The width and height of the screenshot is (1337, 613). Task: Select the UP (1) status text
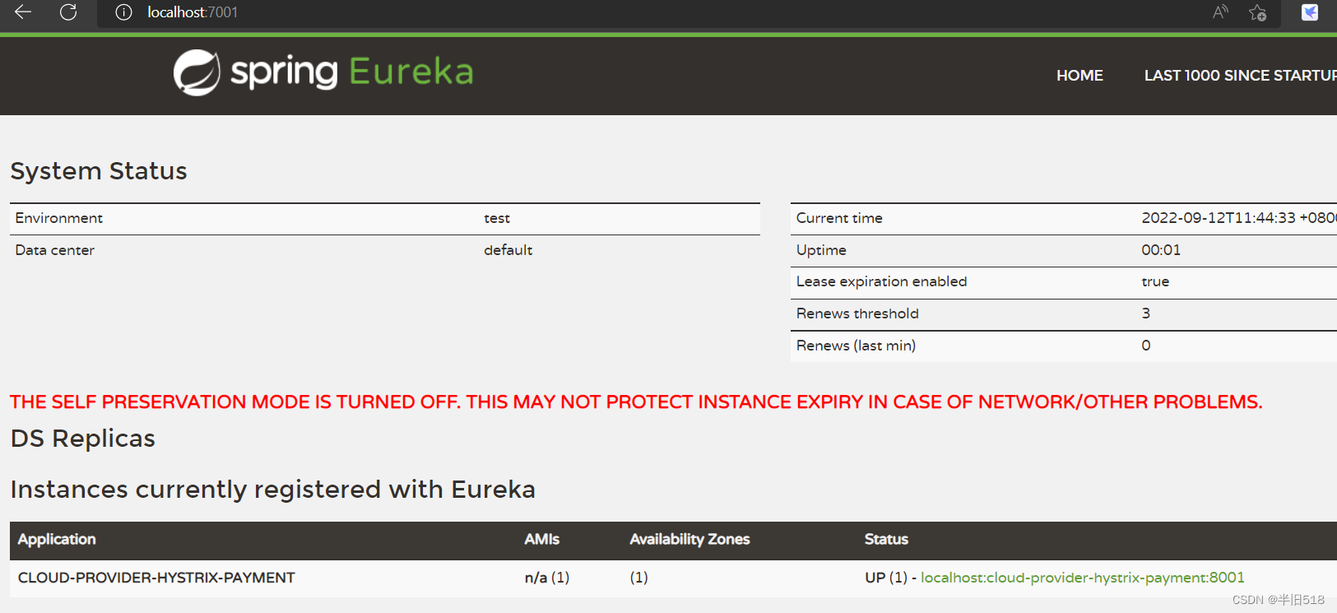tap(885, 578)
